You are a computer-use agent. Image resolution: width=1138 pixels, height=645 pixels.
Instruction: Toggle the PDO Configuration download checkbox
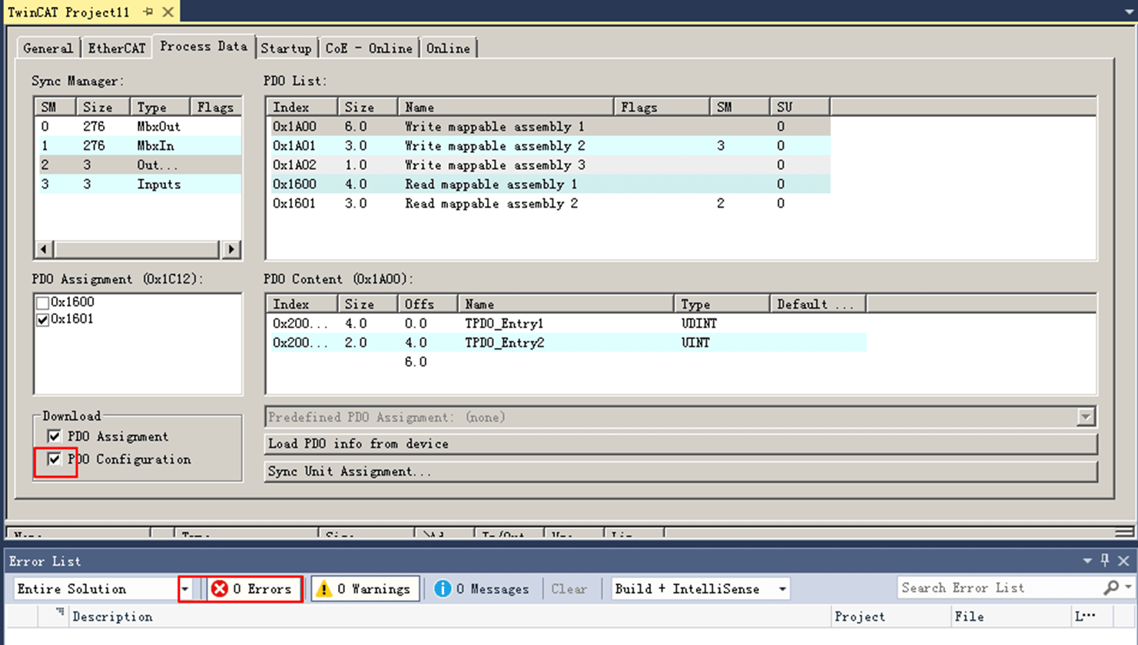click(54, 460)
